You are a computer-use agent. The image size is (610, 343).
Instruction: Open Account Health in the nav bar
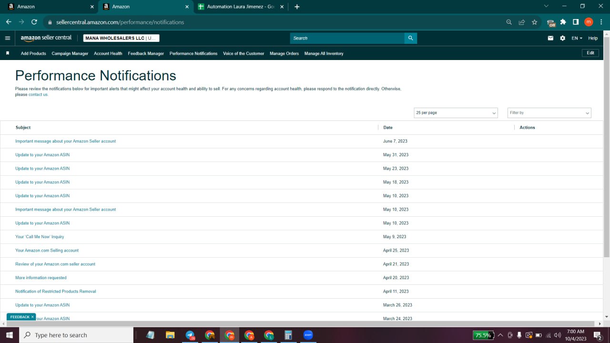(x=108, y=53)
